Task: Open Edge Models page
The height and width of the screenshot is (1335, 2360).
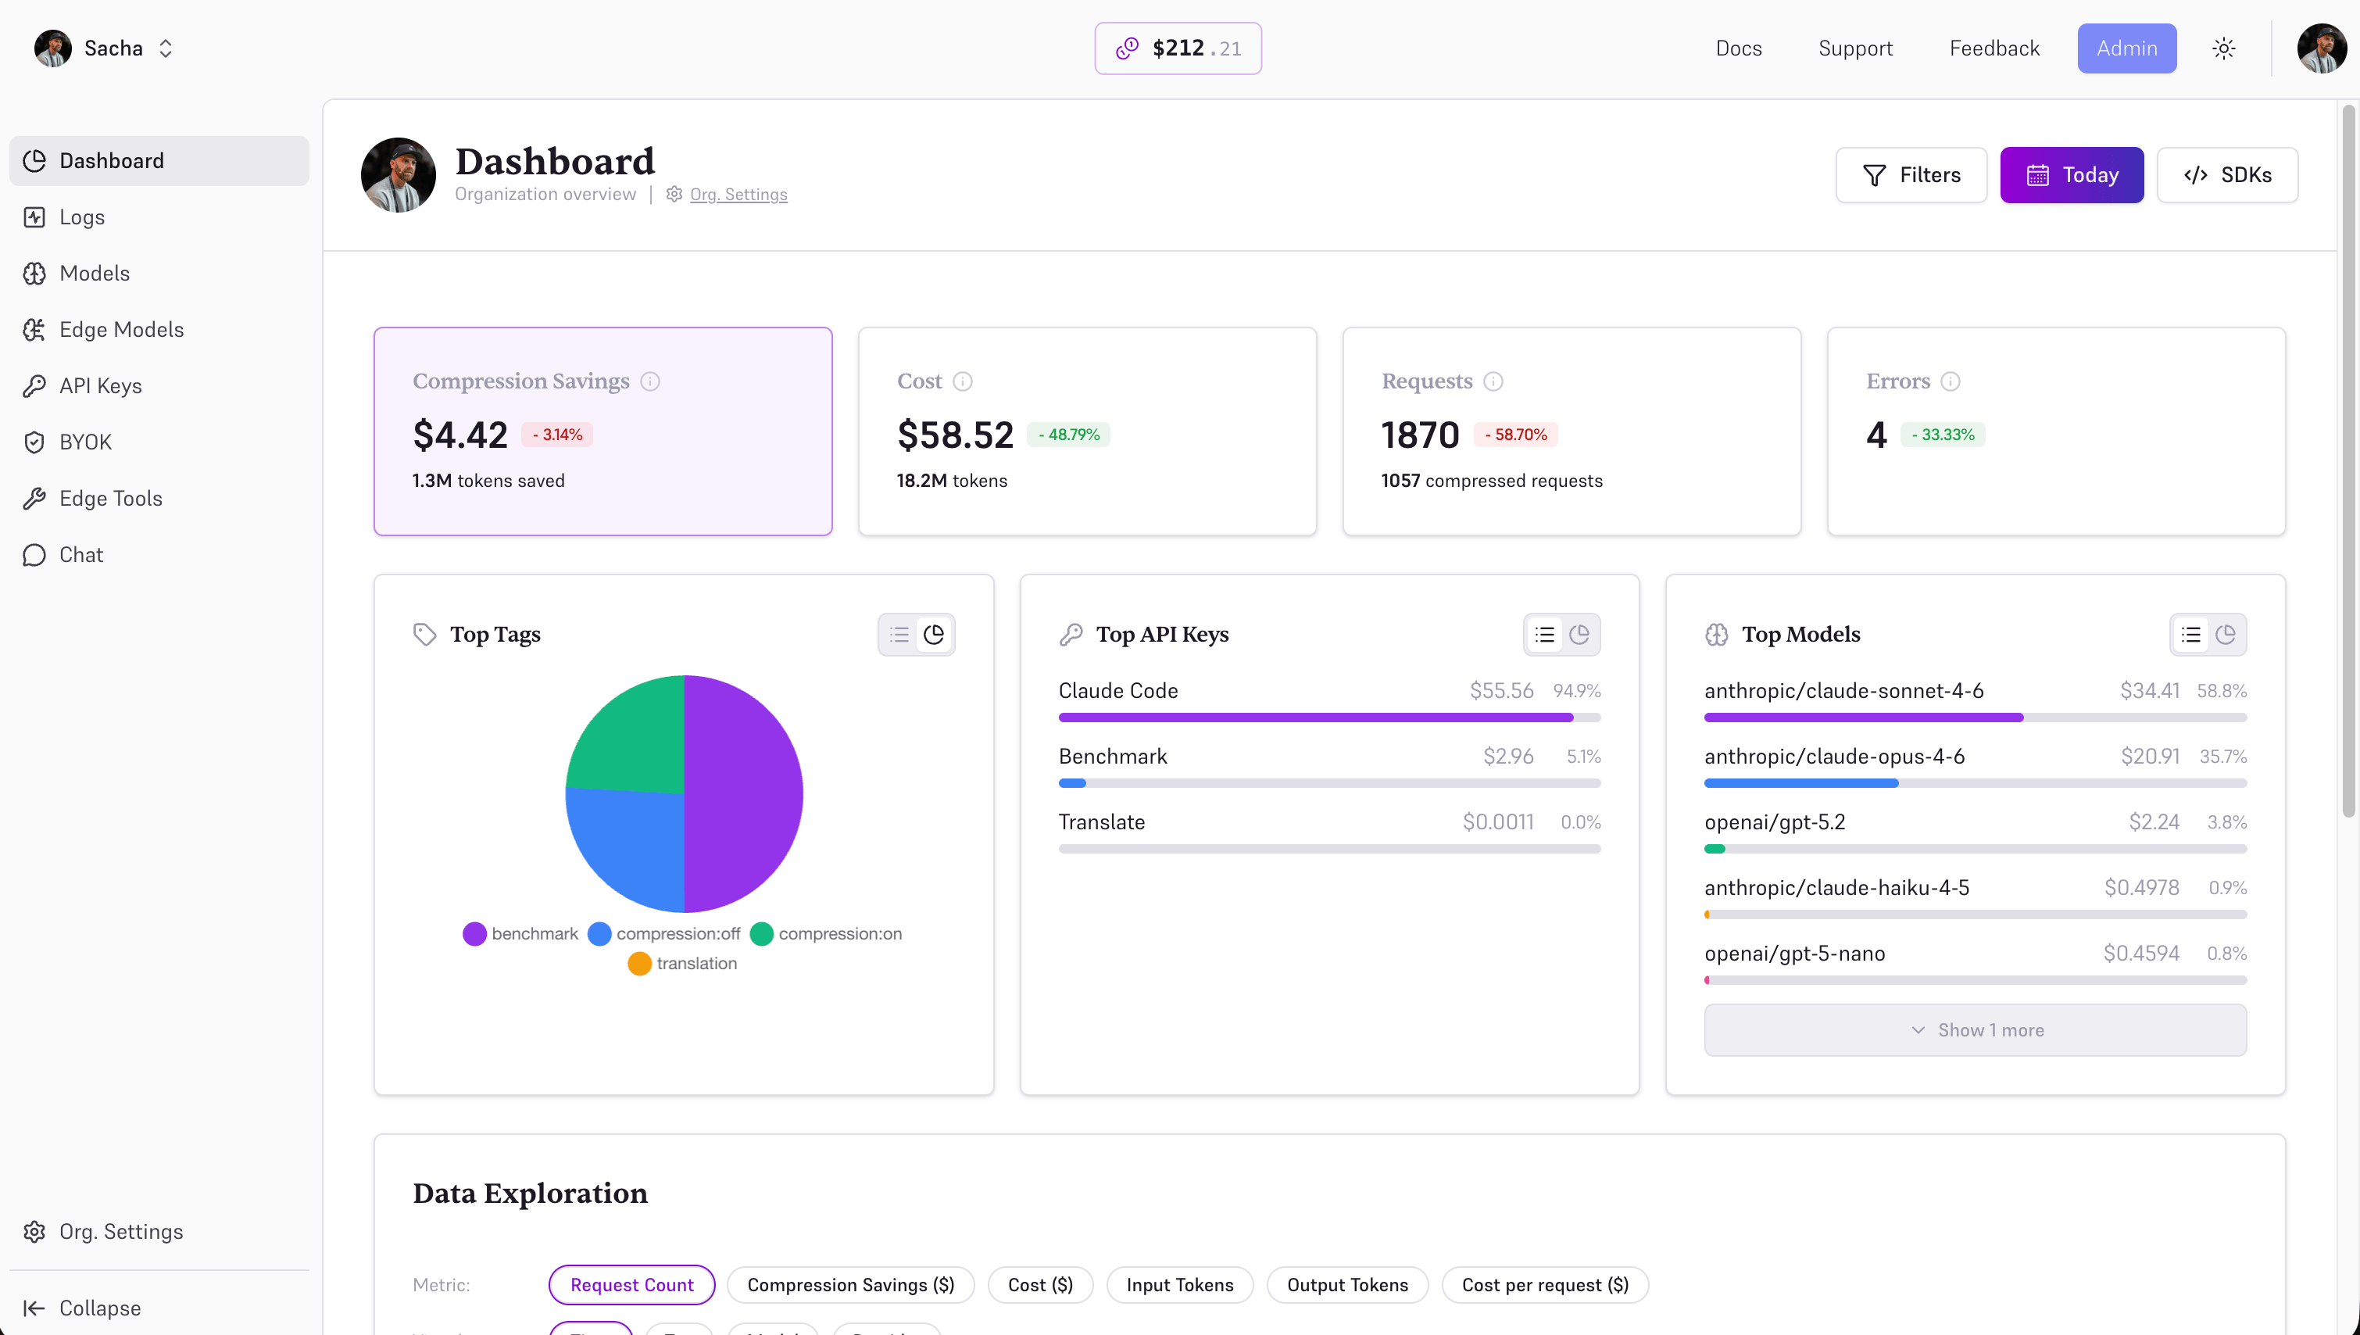Action: pyautogui.click(x=159, y=329)
